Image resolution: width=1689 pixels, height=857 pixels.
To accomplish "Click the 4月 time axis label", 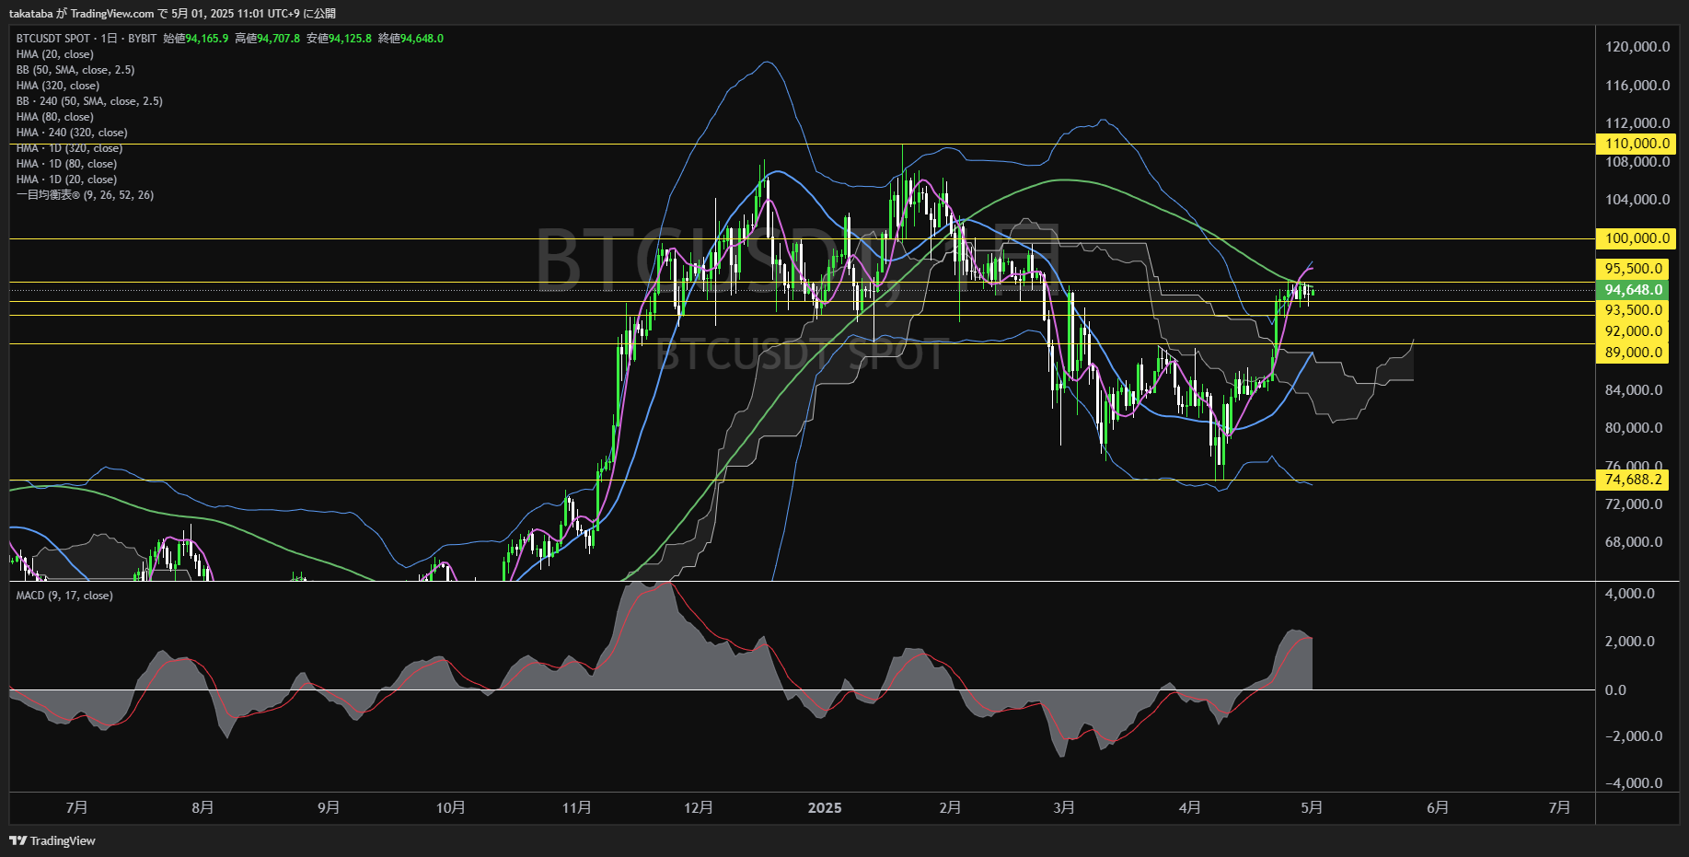I will 1190,807.
